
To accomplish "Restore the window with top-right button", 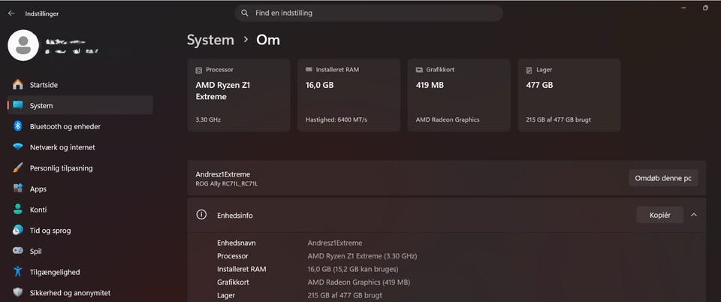I will (705, 8).
